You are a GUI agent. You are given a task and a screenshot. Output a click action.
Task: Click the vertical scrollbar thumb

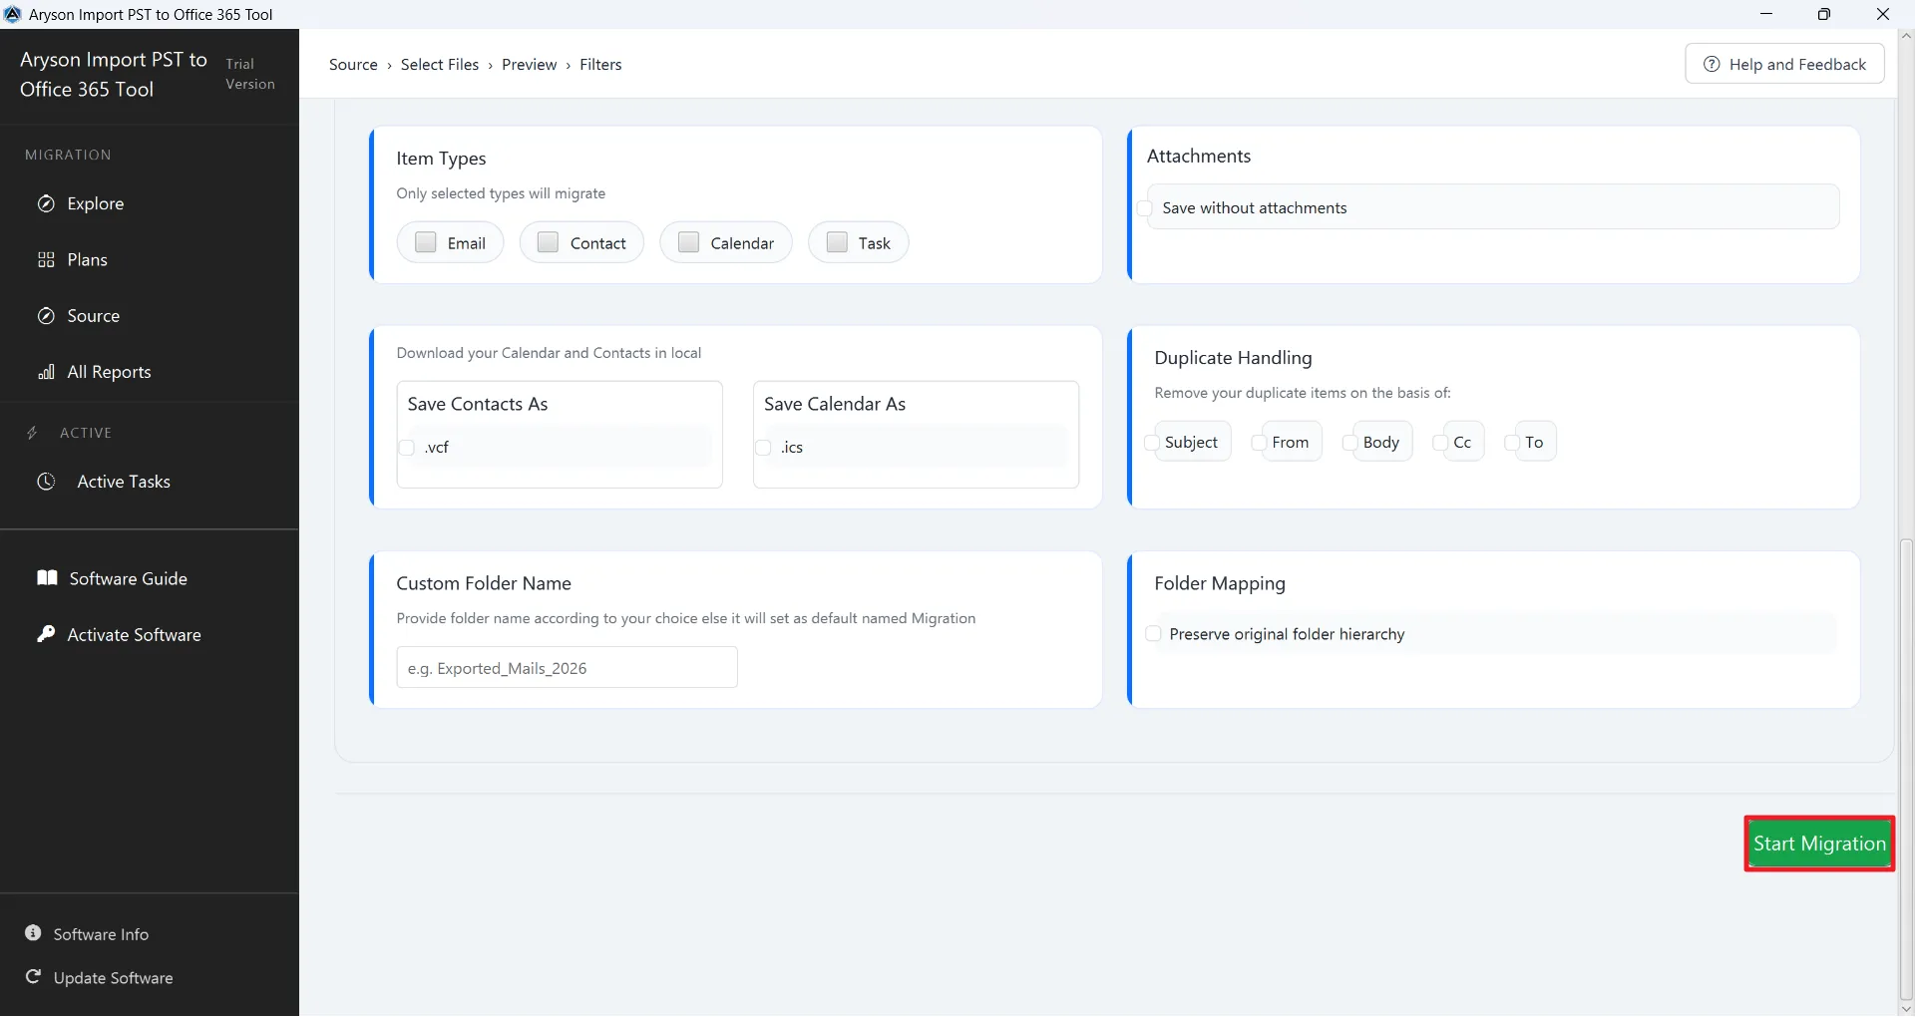click(1906, 770)
